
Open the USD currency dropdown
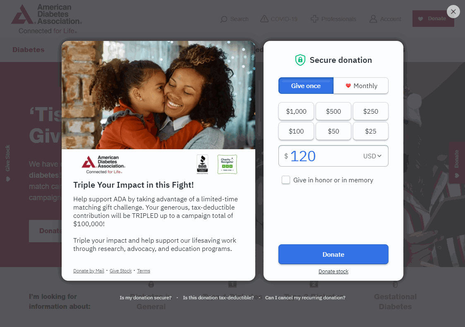coord(372,156)
